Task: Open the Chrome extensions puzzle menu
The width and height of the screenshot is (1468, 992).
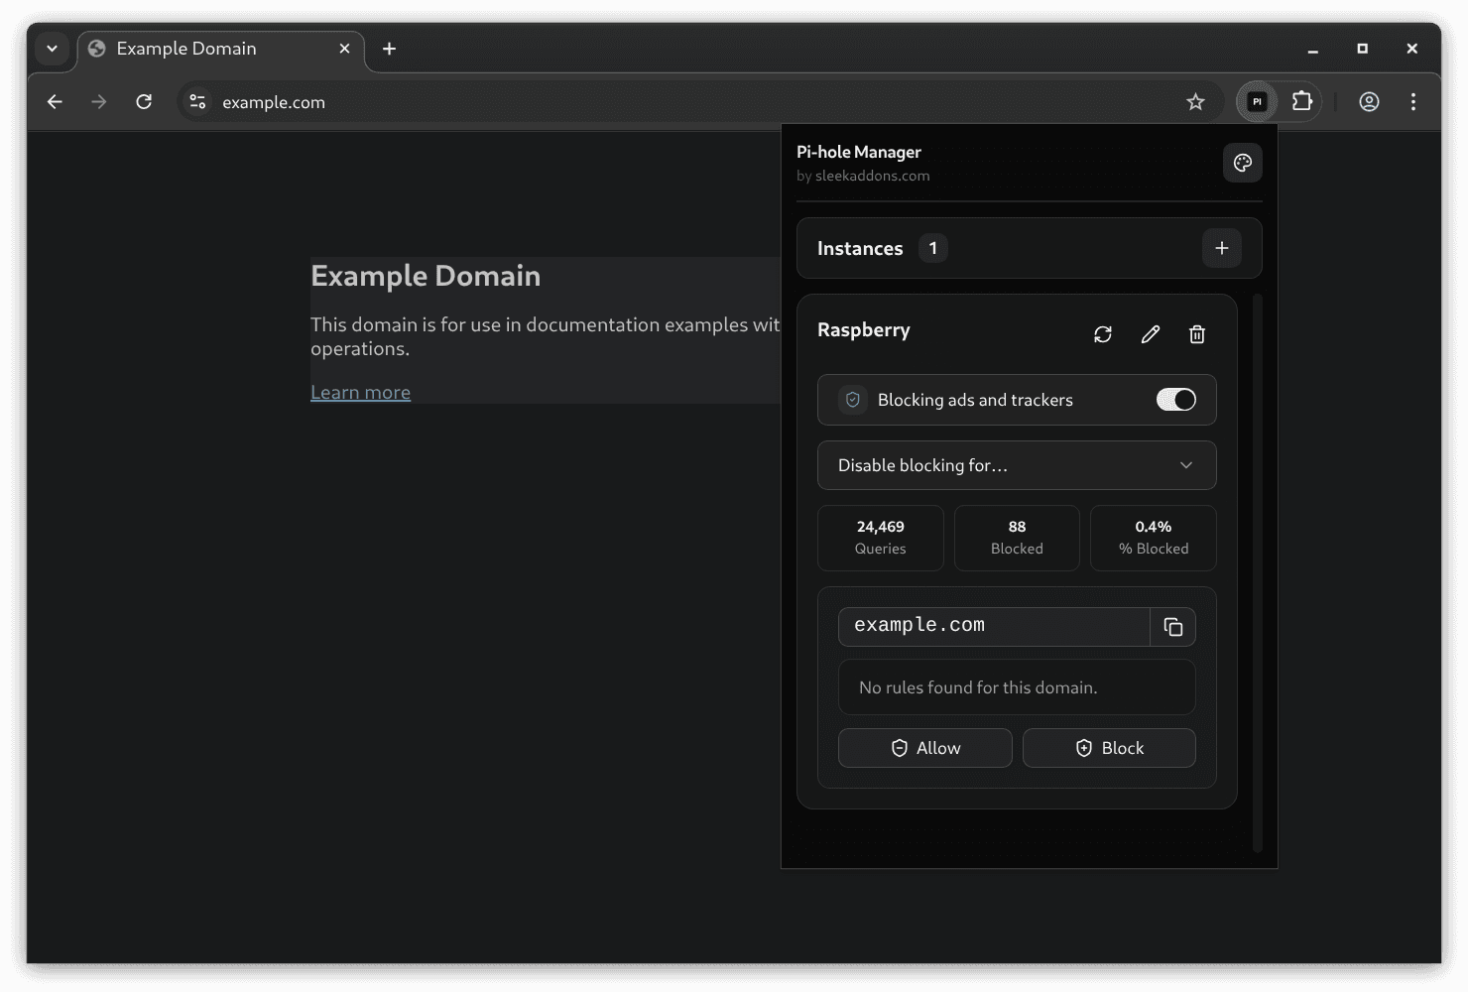Action: coord(1301,101)
